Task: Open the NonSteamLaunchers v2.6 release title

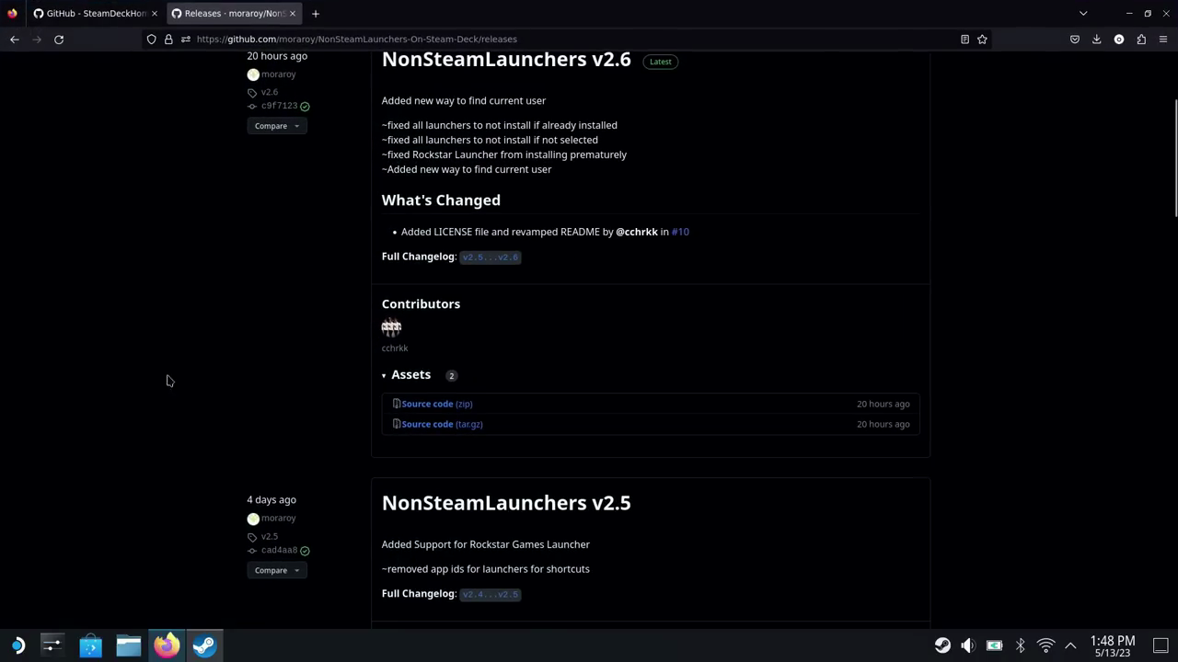Action: 506,60
